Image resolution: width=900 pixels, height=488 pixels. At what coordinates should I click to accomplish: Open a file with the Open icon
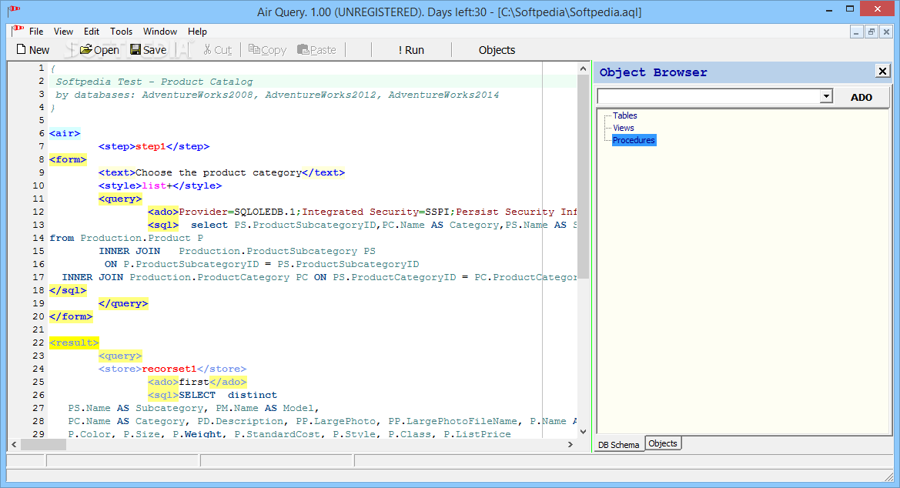(85, 49)
